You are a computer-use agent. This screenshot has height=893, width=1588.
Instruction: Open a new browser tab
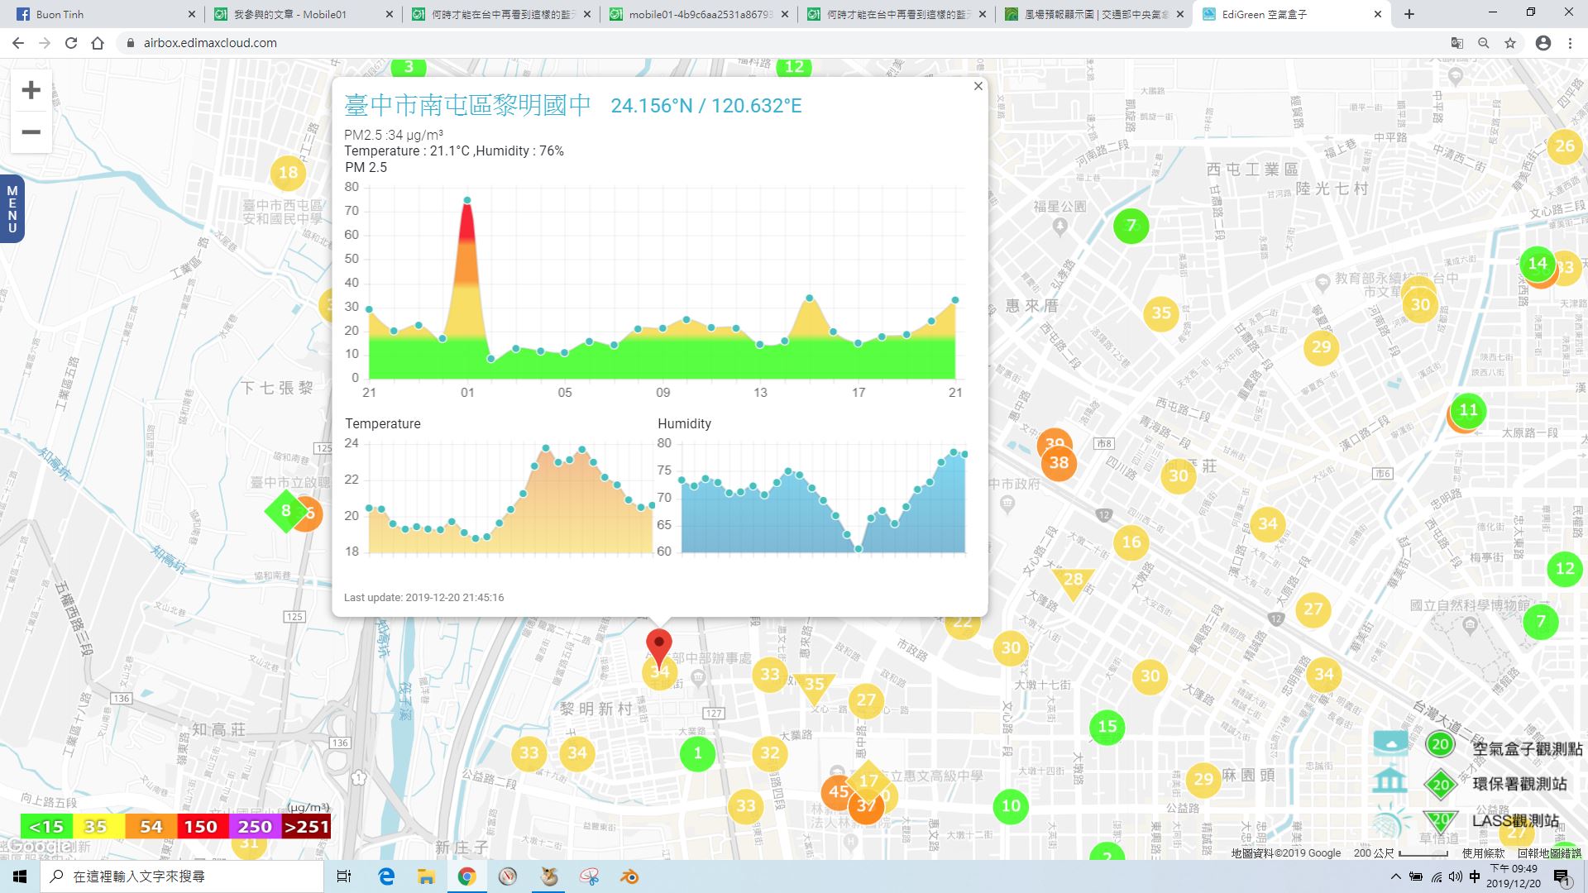[x=1409, y=14]
